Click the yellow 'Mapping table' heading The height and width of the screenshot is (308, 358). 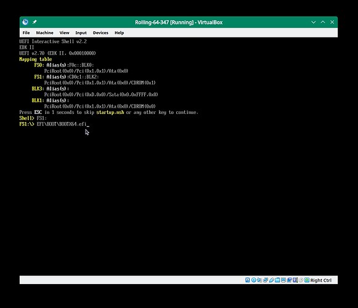pyautogui.click(x=36, y=59)
